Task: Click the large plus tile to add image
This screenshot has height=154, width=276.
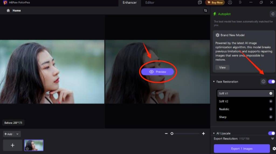Action: pyautogui.click(x=12, y=145)
